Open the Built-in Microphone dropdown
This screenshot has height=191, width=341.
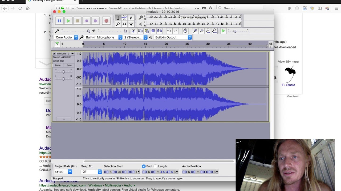(x=103, y=37)
